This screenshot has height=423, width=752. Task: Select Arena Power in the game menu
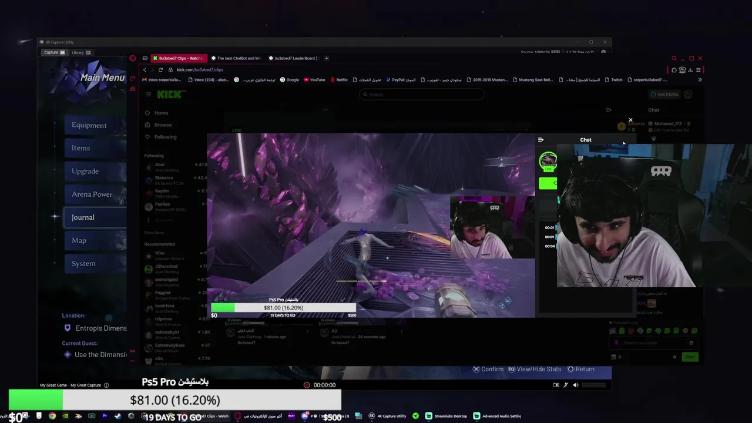coord(95,194)
